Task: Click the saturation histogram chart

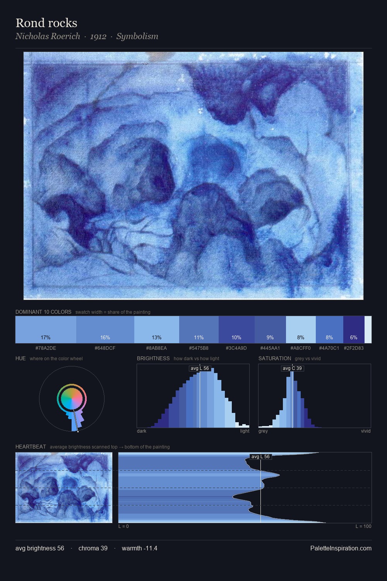Action: [x=315, y=396]
